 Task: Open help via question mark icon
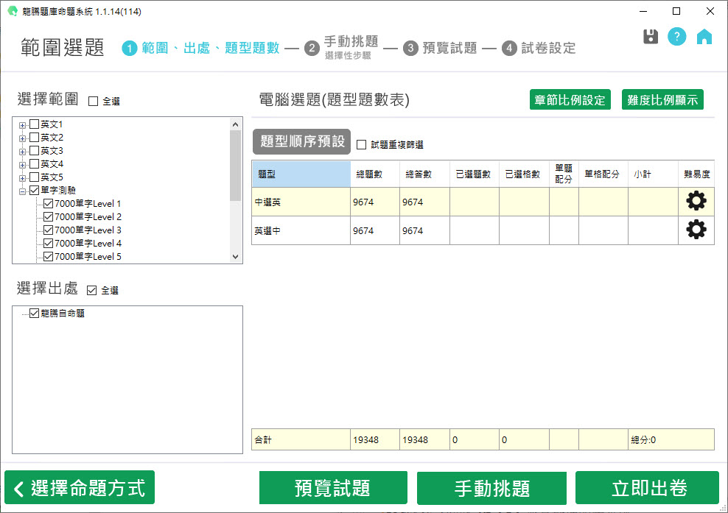click(x=676, y=37)
